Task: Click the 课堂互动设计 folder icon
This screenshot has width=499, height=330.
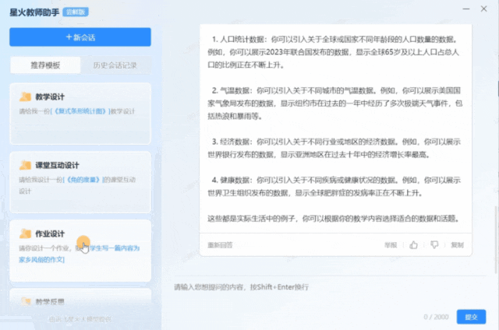Action: click(25, 165)
